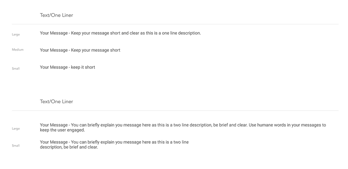Image resolution: width=348 pixels, height=169 pixels.
Task: Click the first Text/One Liner heading
Action: (x=56, y=15)
